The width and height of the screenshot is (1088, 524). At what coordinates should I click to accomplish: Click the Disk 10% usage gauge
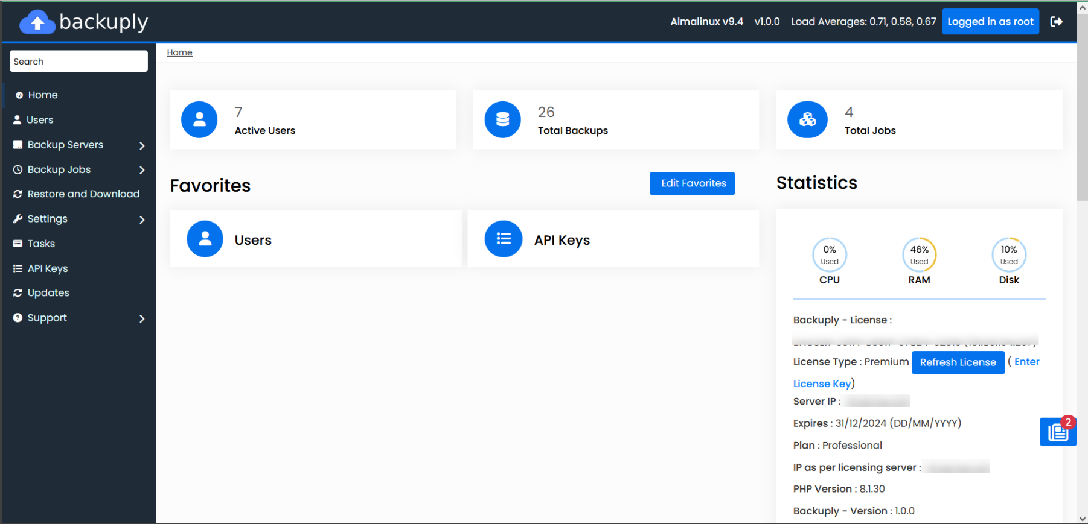coord(1009,254)
